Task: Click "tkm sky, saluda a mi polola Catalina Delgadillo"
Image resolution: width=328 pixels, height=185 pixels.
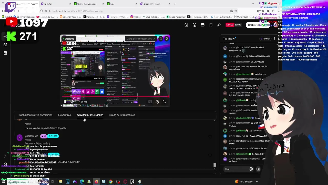Action: (x=45, y=128)
